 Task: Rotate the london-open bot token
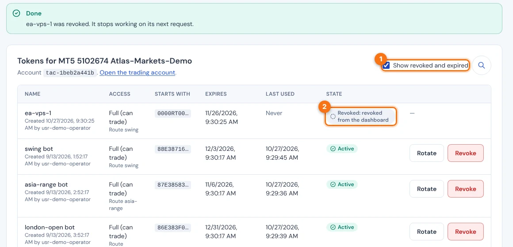[x=427, y=232]
